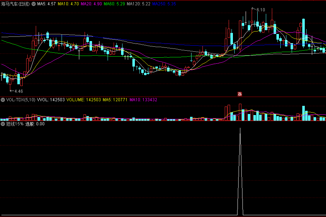326x217 pixels.
Task: Click the red 涨 marker icon
Action: coord(240,94)
